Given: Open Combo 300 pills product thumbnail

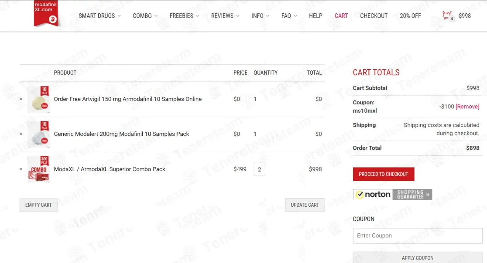Looking at the screenshot, I should click(39, 169).
